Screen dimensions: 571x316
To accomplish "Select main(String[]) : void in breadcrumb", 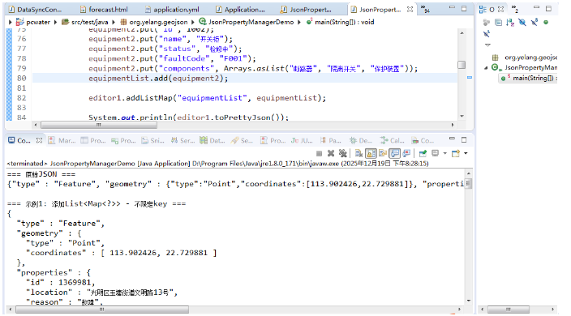I will [x=345, y=22].
